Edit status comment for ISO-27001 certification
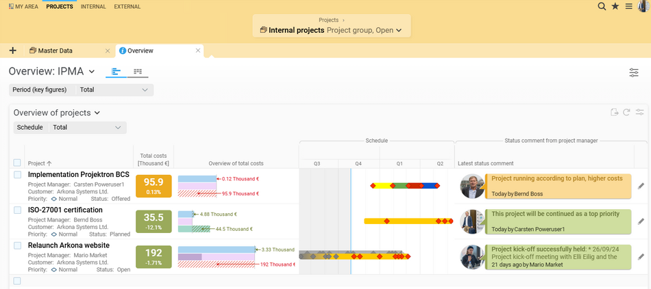651x289 pixels. pos(641,221)
